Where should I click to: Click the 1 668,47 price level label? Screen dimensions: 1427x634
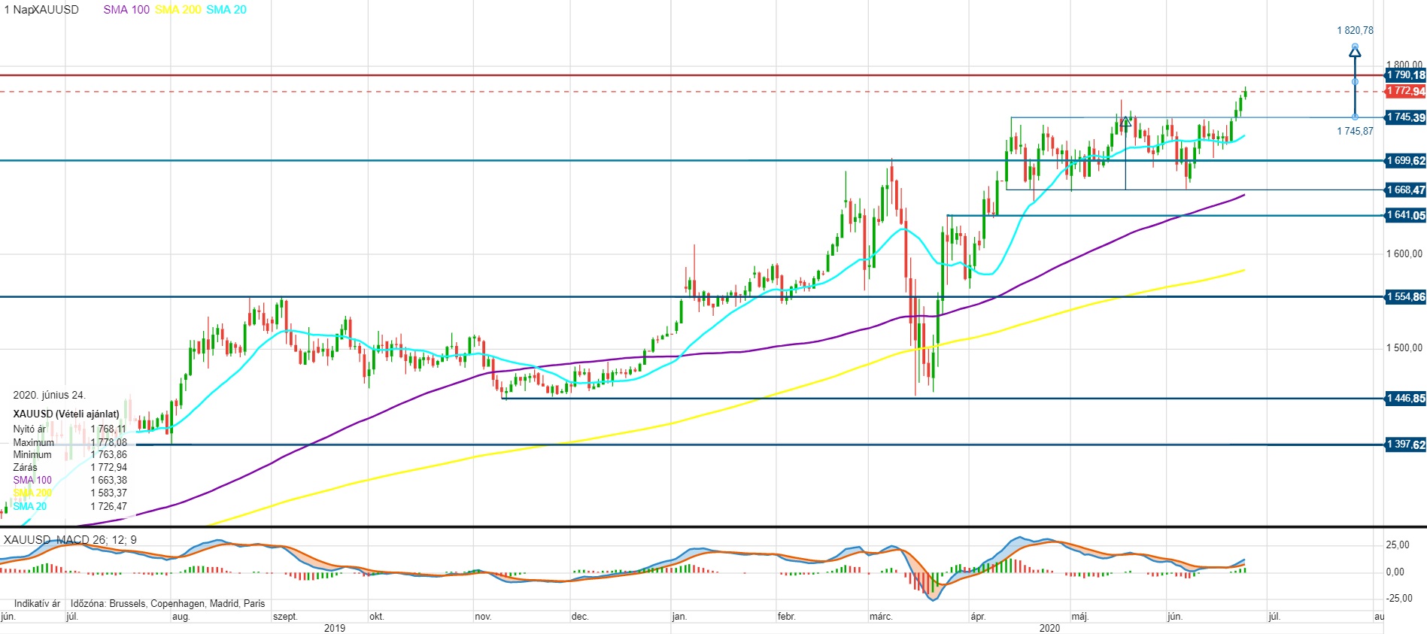pos(1405,190)
